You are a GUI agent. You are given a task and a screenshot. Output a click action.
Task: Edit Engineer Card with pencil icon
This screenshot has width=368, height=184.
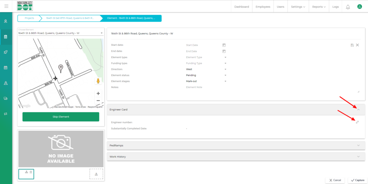coord(357,122)
